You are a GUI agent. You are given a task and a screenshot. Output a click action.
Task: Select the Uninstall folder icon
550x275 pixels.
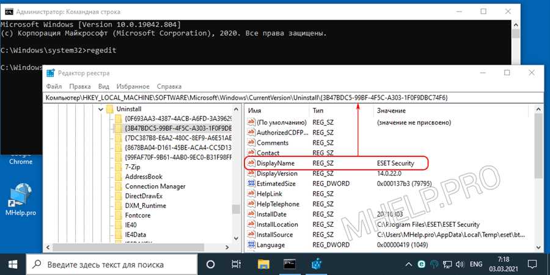(109, 109)
